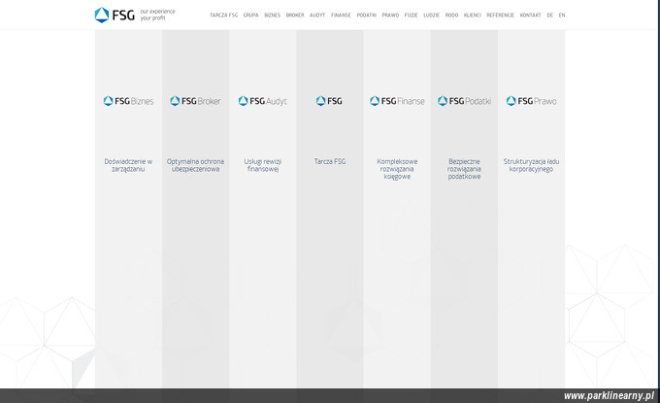The width and height of the screenshot is (660, 403).
Task: Open 'Optymalna ochrona ubezpieczeniowa' text
Action: click(195, 165)
